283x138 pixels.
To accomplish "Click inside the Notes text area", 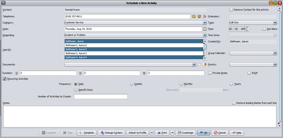I will [140, 116].
